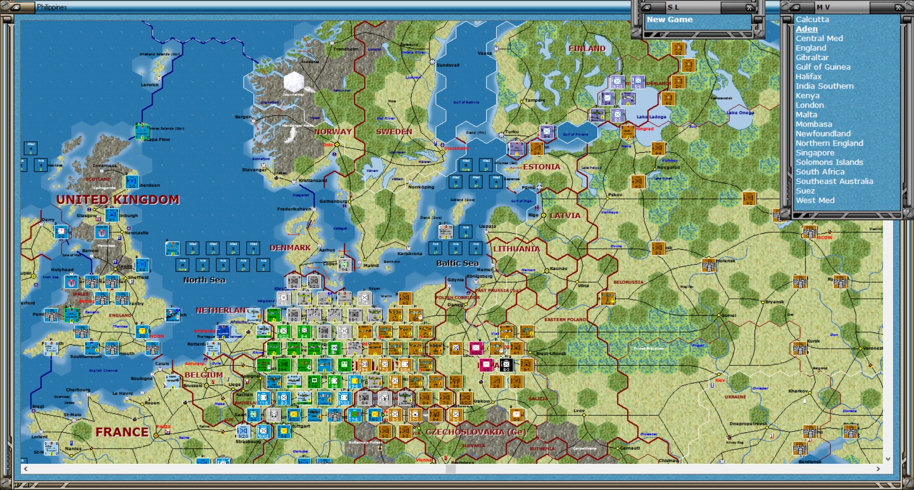Choose the naval unit at Aberdeen
Image resolution: width=914 pixels, height=490 pixels.
point(132,182)
